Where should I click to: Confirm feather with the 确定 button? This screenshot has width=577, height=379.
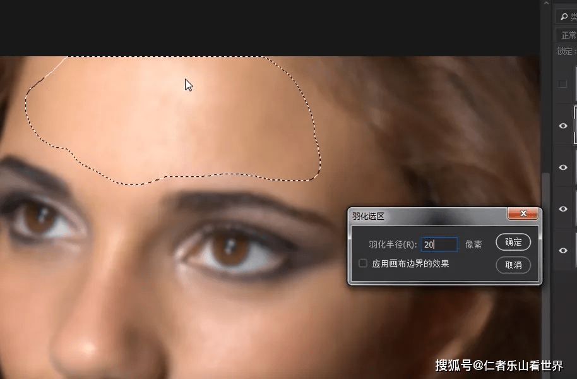tap(513, 242)
